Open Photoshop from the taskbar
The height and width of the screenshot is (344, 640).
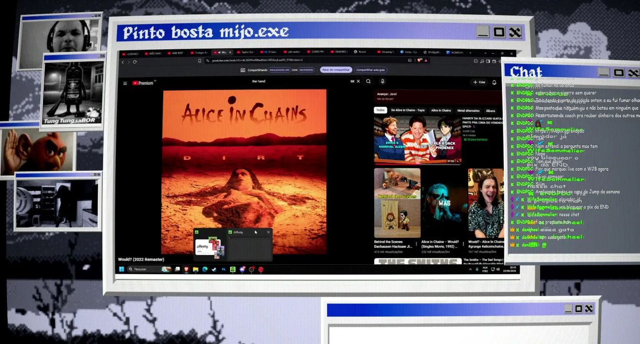[223, 269]
